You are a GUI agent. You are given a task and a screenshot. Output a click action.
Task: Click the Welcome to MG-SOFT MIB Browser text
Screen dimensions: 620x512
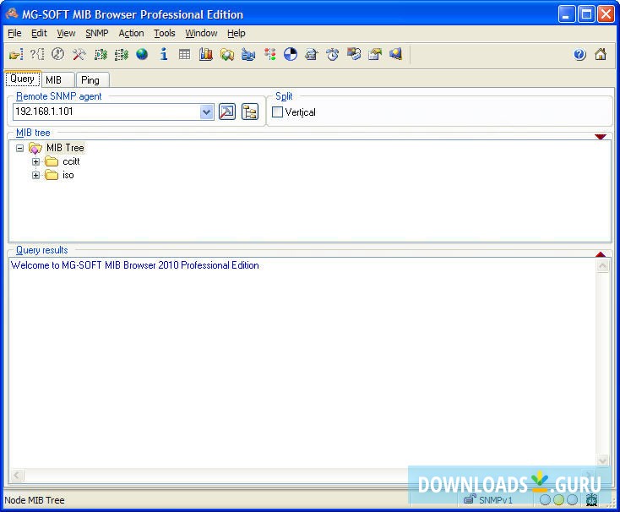pos(135,265)
